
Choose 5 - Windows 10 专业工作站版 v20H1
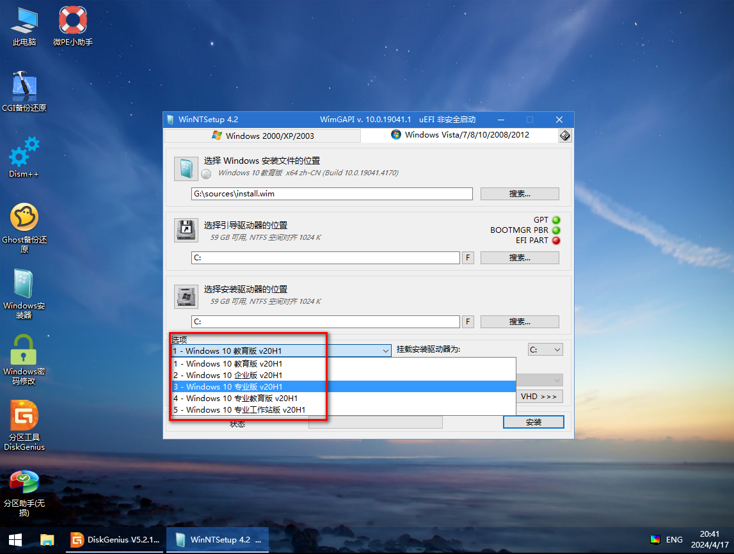pos(344,410)
